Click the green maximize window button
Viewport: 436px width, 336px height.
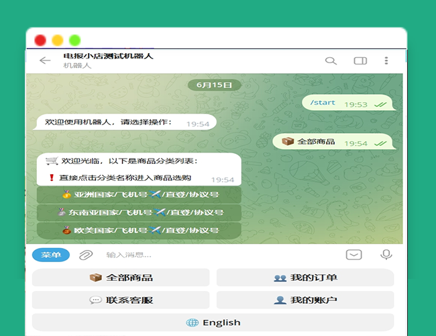coord(75,40)
